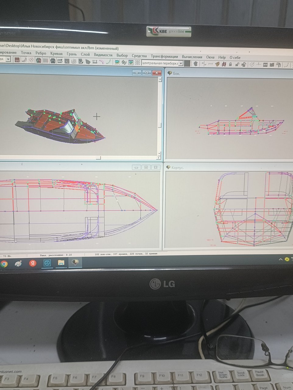Toggle show both sides hull icon

tap(38, 61)
